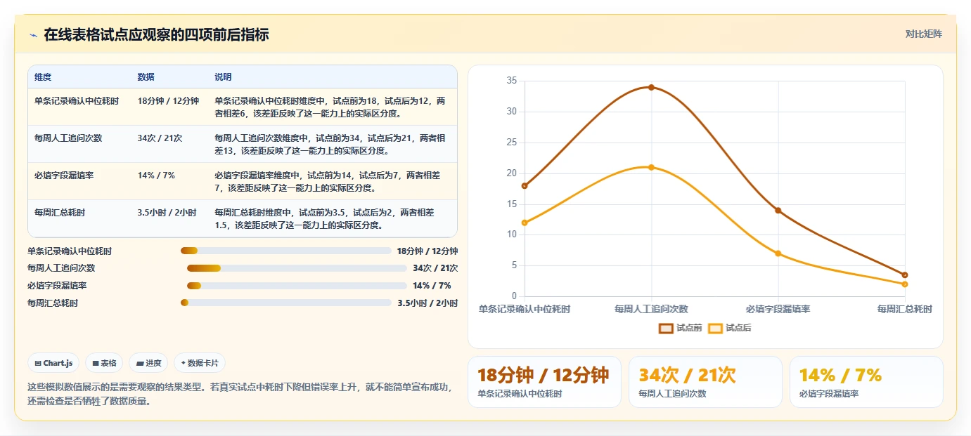Click table value 14% / 7%
Viewport: 971px width, 436px height.
coord(156,176)
